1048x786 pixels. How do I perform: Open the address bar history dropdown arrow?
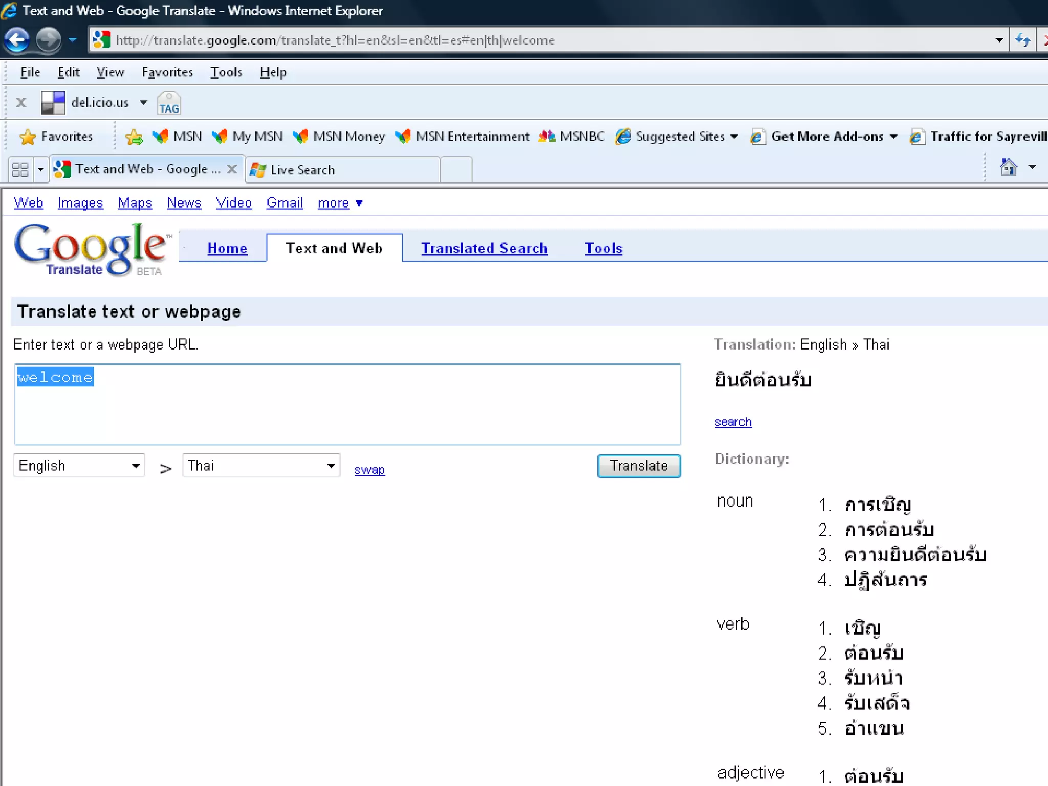(999, 40)
